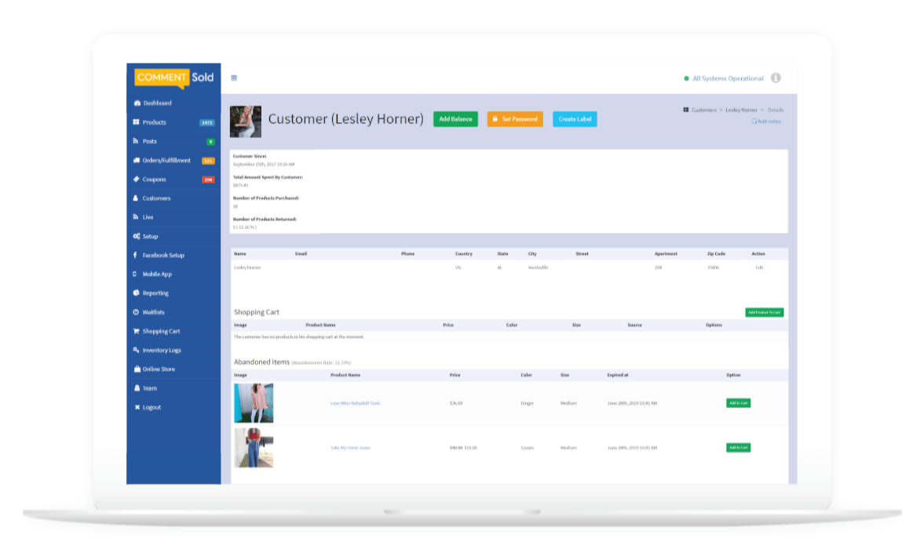Click the blue Create Label button
The image size is (920, 557).
575,119
